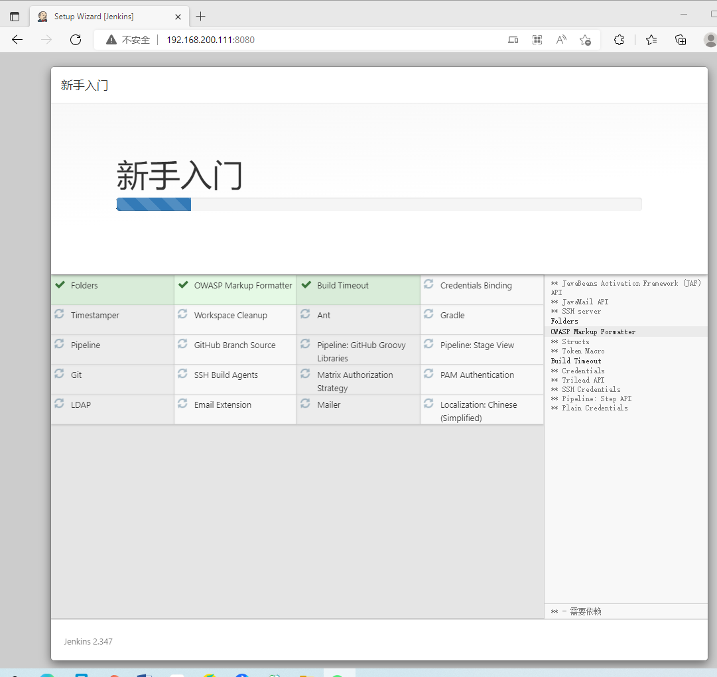Click the QR code icon in address bar
The image size is (717, 677).
point(537,40)
